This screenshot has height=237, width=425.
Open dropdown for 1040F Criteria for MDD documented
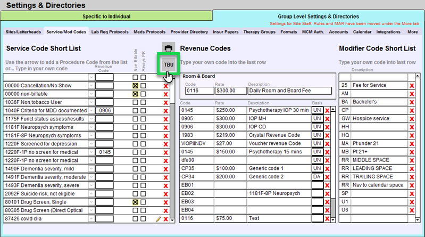[x=90, y=111]
